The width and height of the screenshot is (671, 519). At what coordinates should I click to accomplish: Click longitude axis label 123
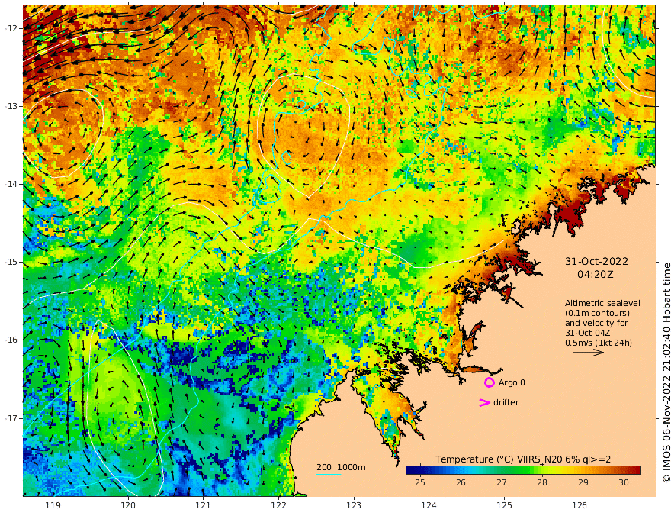[x=354, y=505]
